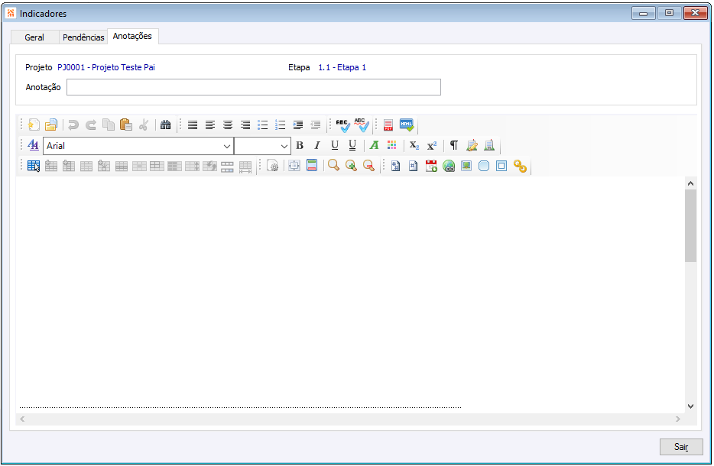Screen dimensions: 714x466
Task: Click the horizontal scrollbar right arrow
Action: (x=678, y=419)
